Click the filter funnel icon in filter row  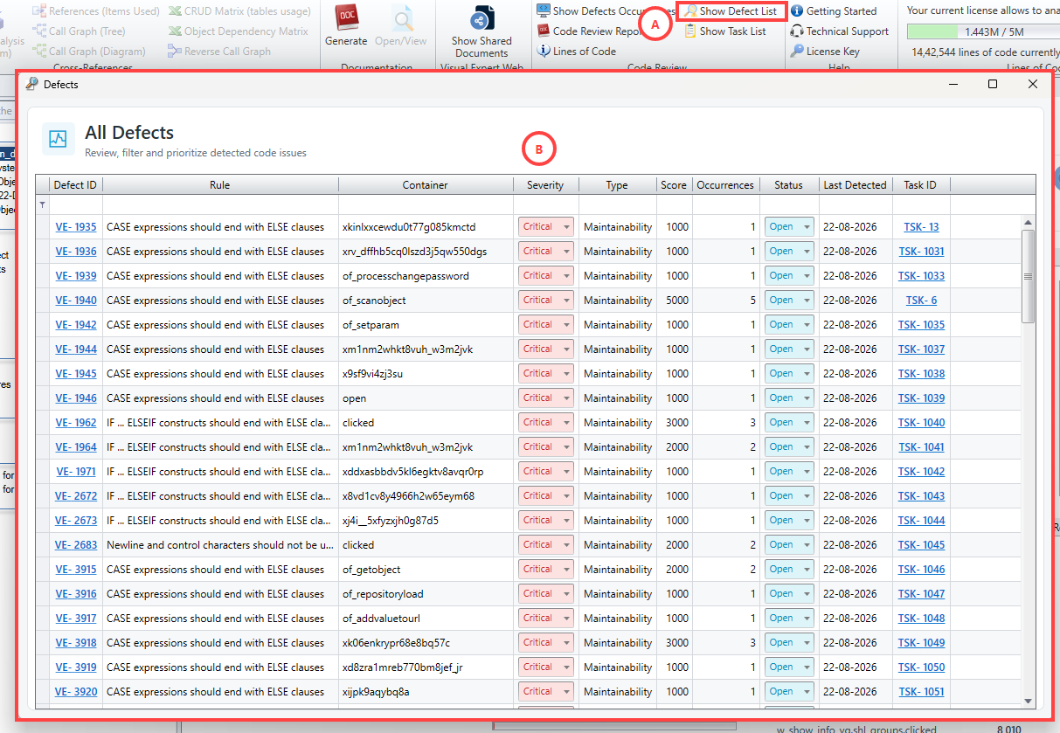(42, 204)
